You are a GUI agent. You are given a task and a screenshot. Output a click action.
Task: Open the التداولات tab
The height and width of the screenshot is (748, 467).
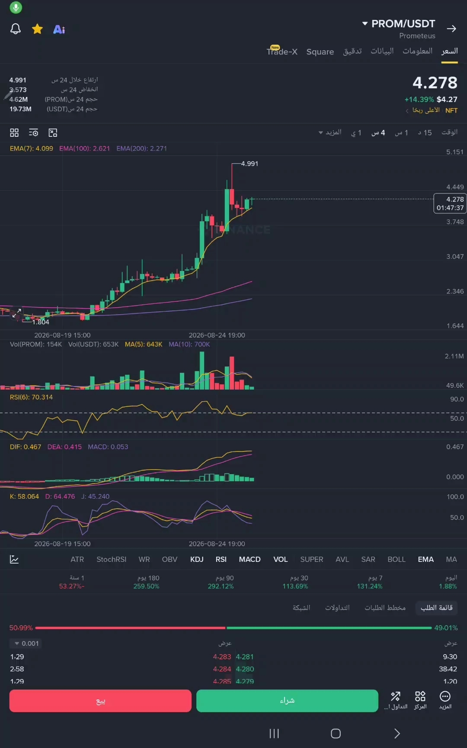click(x=337, y=608)
